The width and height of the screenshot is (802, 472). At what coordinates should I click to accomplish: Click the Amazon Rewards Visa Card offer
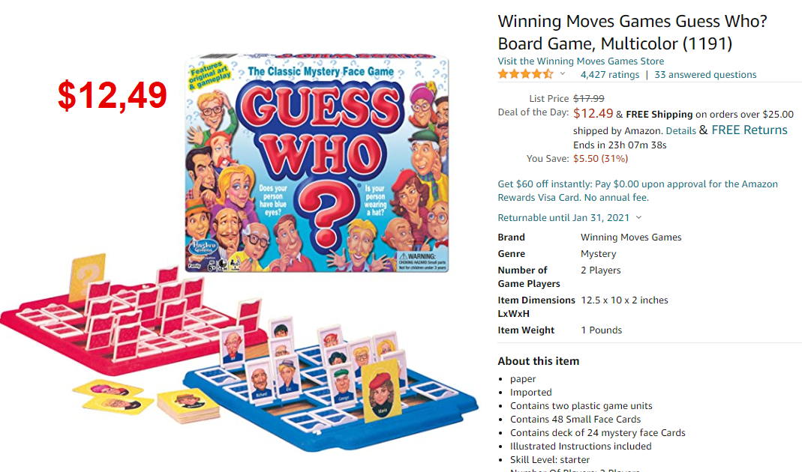(x=638, y=190)
